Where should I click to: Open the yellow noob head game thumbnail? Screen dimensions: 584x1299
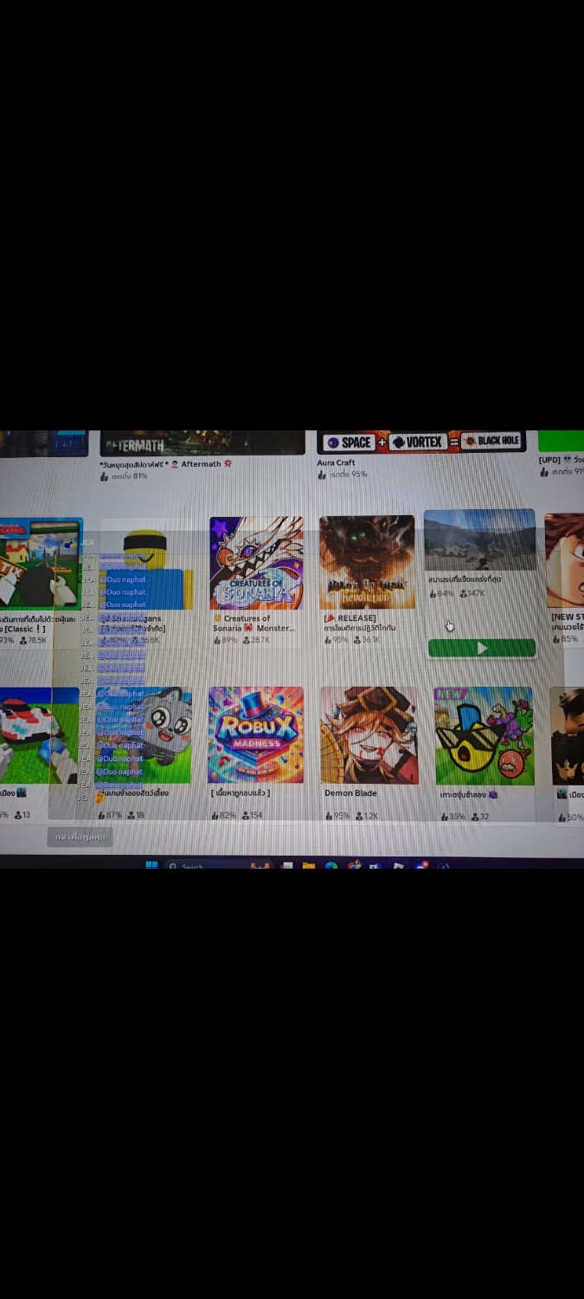[x=145, y=565]
